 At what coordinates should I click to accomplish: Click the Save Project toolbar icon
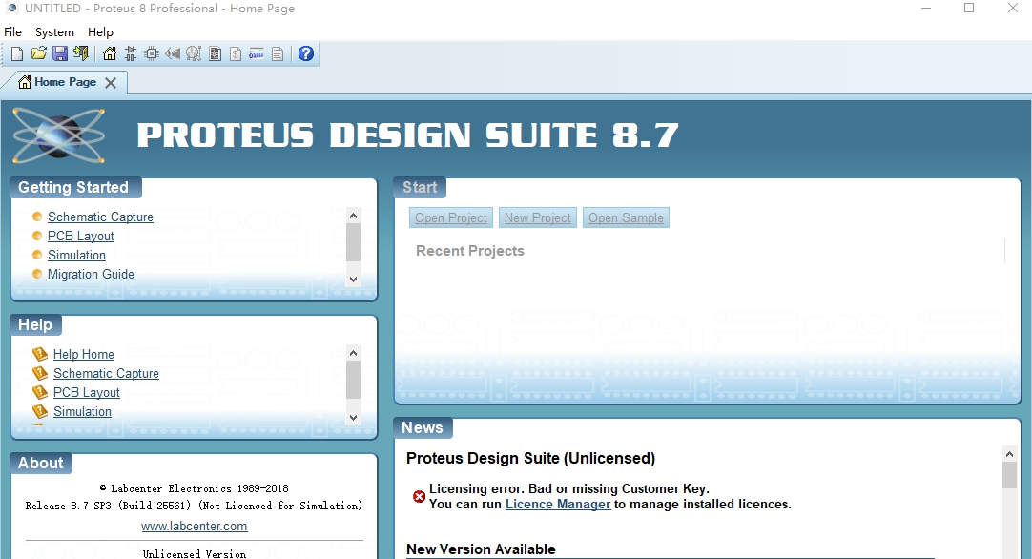pos(60,53)
